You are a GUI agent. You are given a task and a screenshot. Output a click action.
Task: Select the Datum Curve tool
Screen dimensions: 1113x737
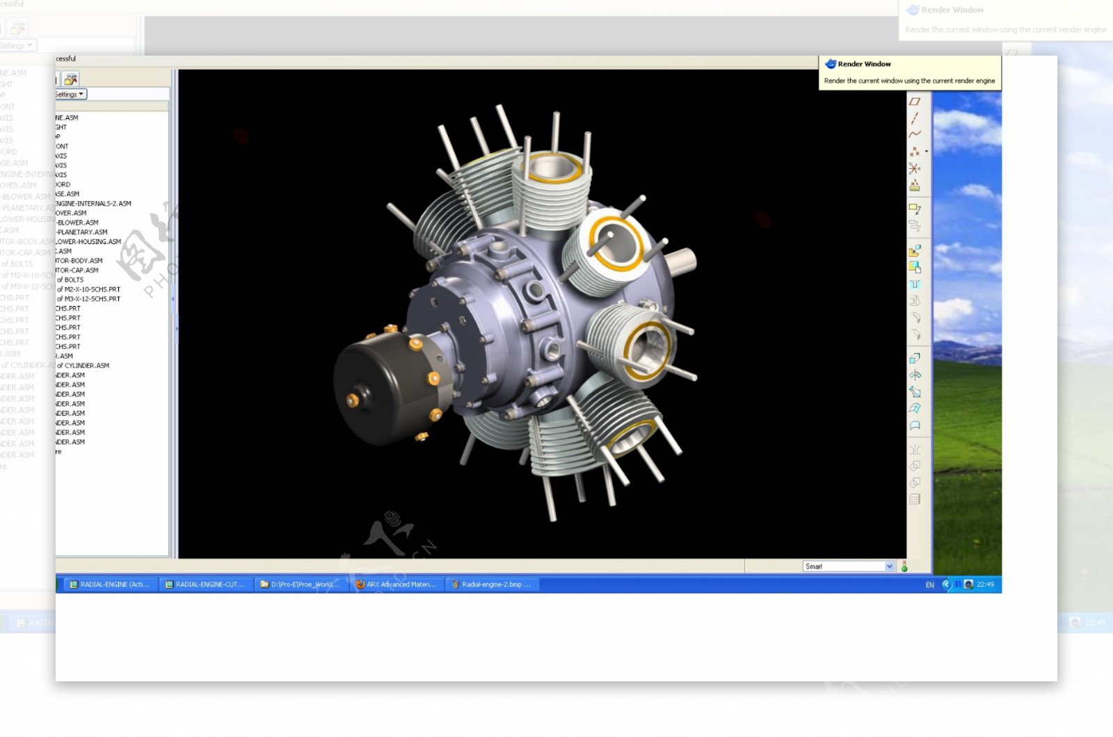[915, 134]
